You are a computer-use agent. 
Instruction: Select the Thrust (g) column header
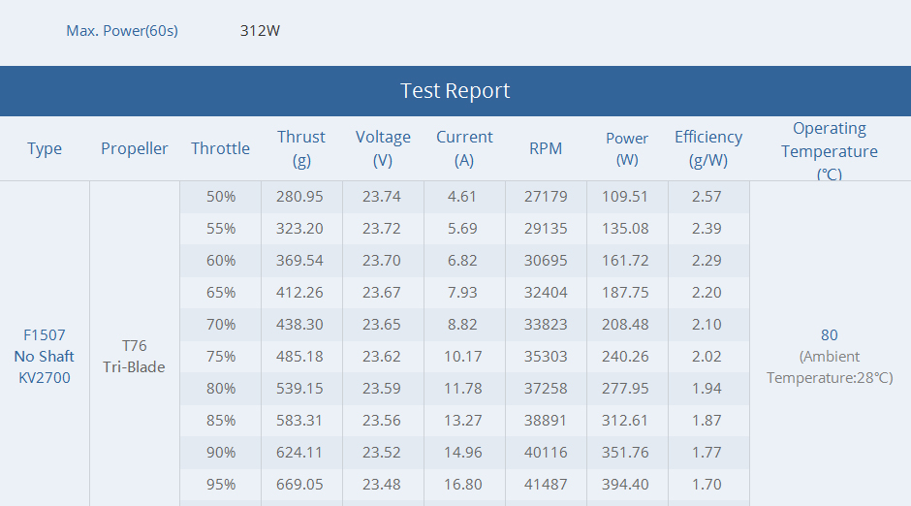pyautogui.click(x=301, y=148)
